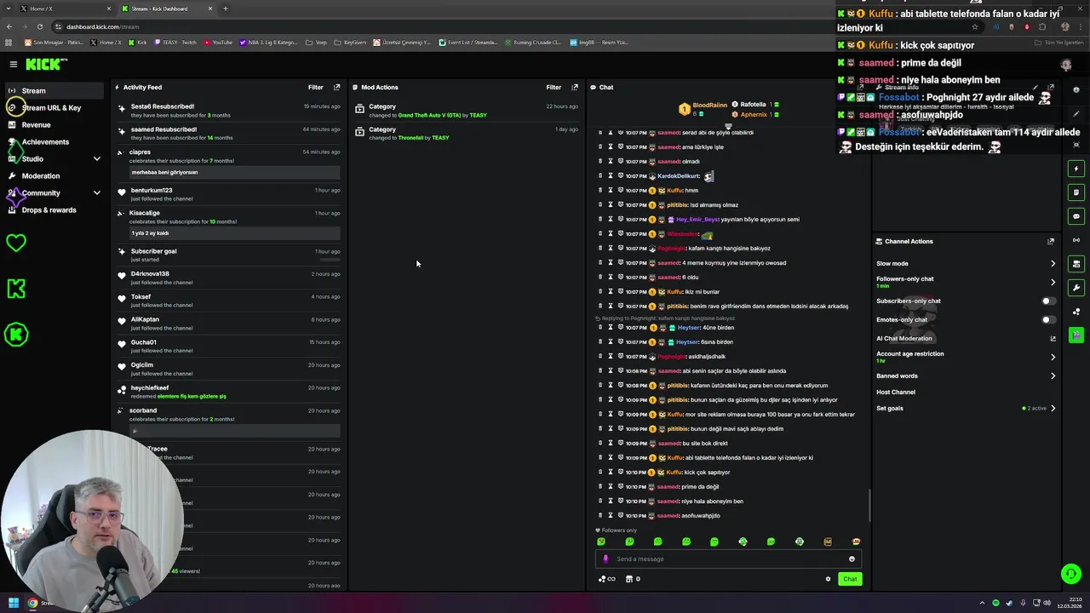Toggle Subscribers-only chat switch
1090x613 pixels.
coord(1049,301)
